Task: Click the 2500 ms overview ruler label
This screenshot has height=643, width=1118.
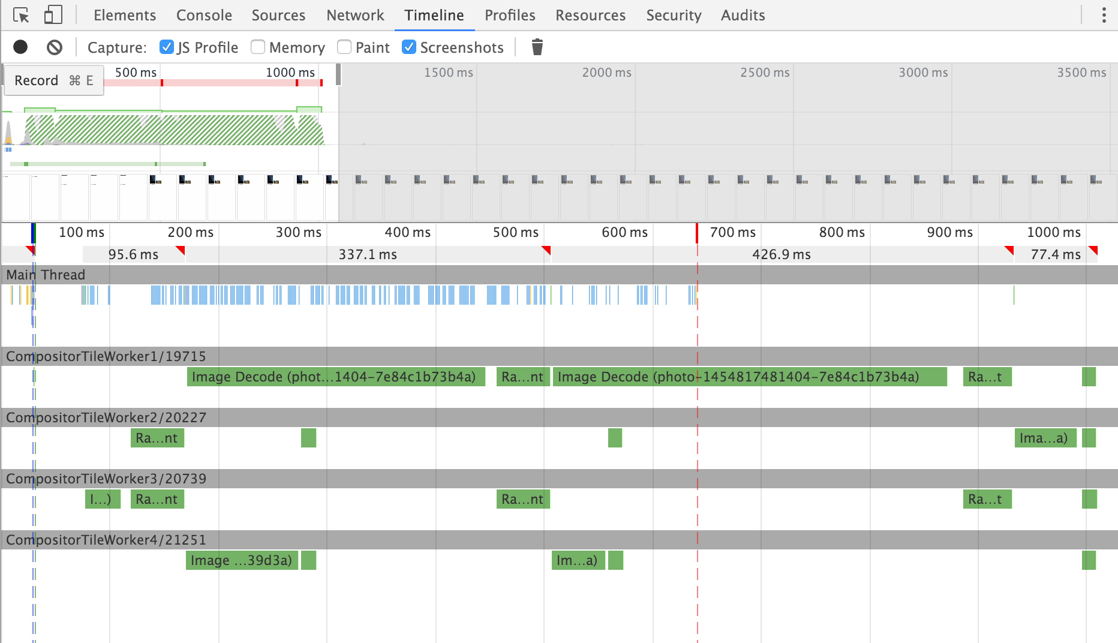Action: 765,73
